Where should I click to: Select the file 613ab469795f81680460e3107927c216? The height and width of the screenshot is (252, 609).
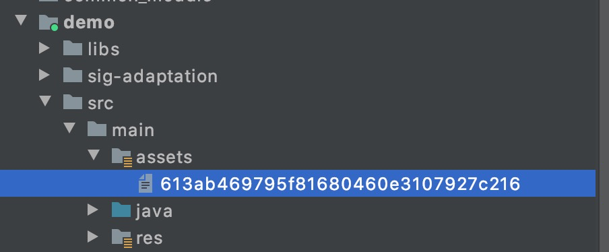coord(298,183)
